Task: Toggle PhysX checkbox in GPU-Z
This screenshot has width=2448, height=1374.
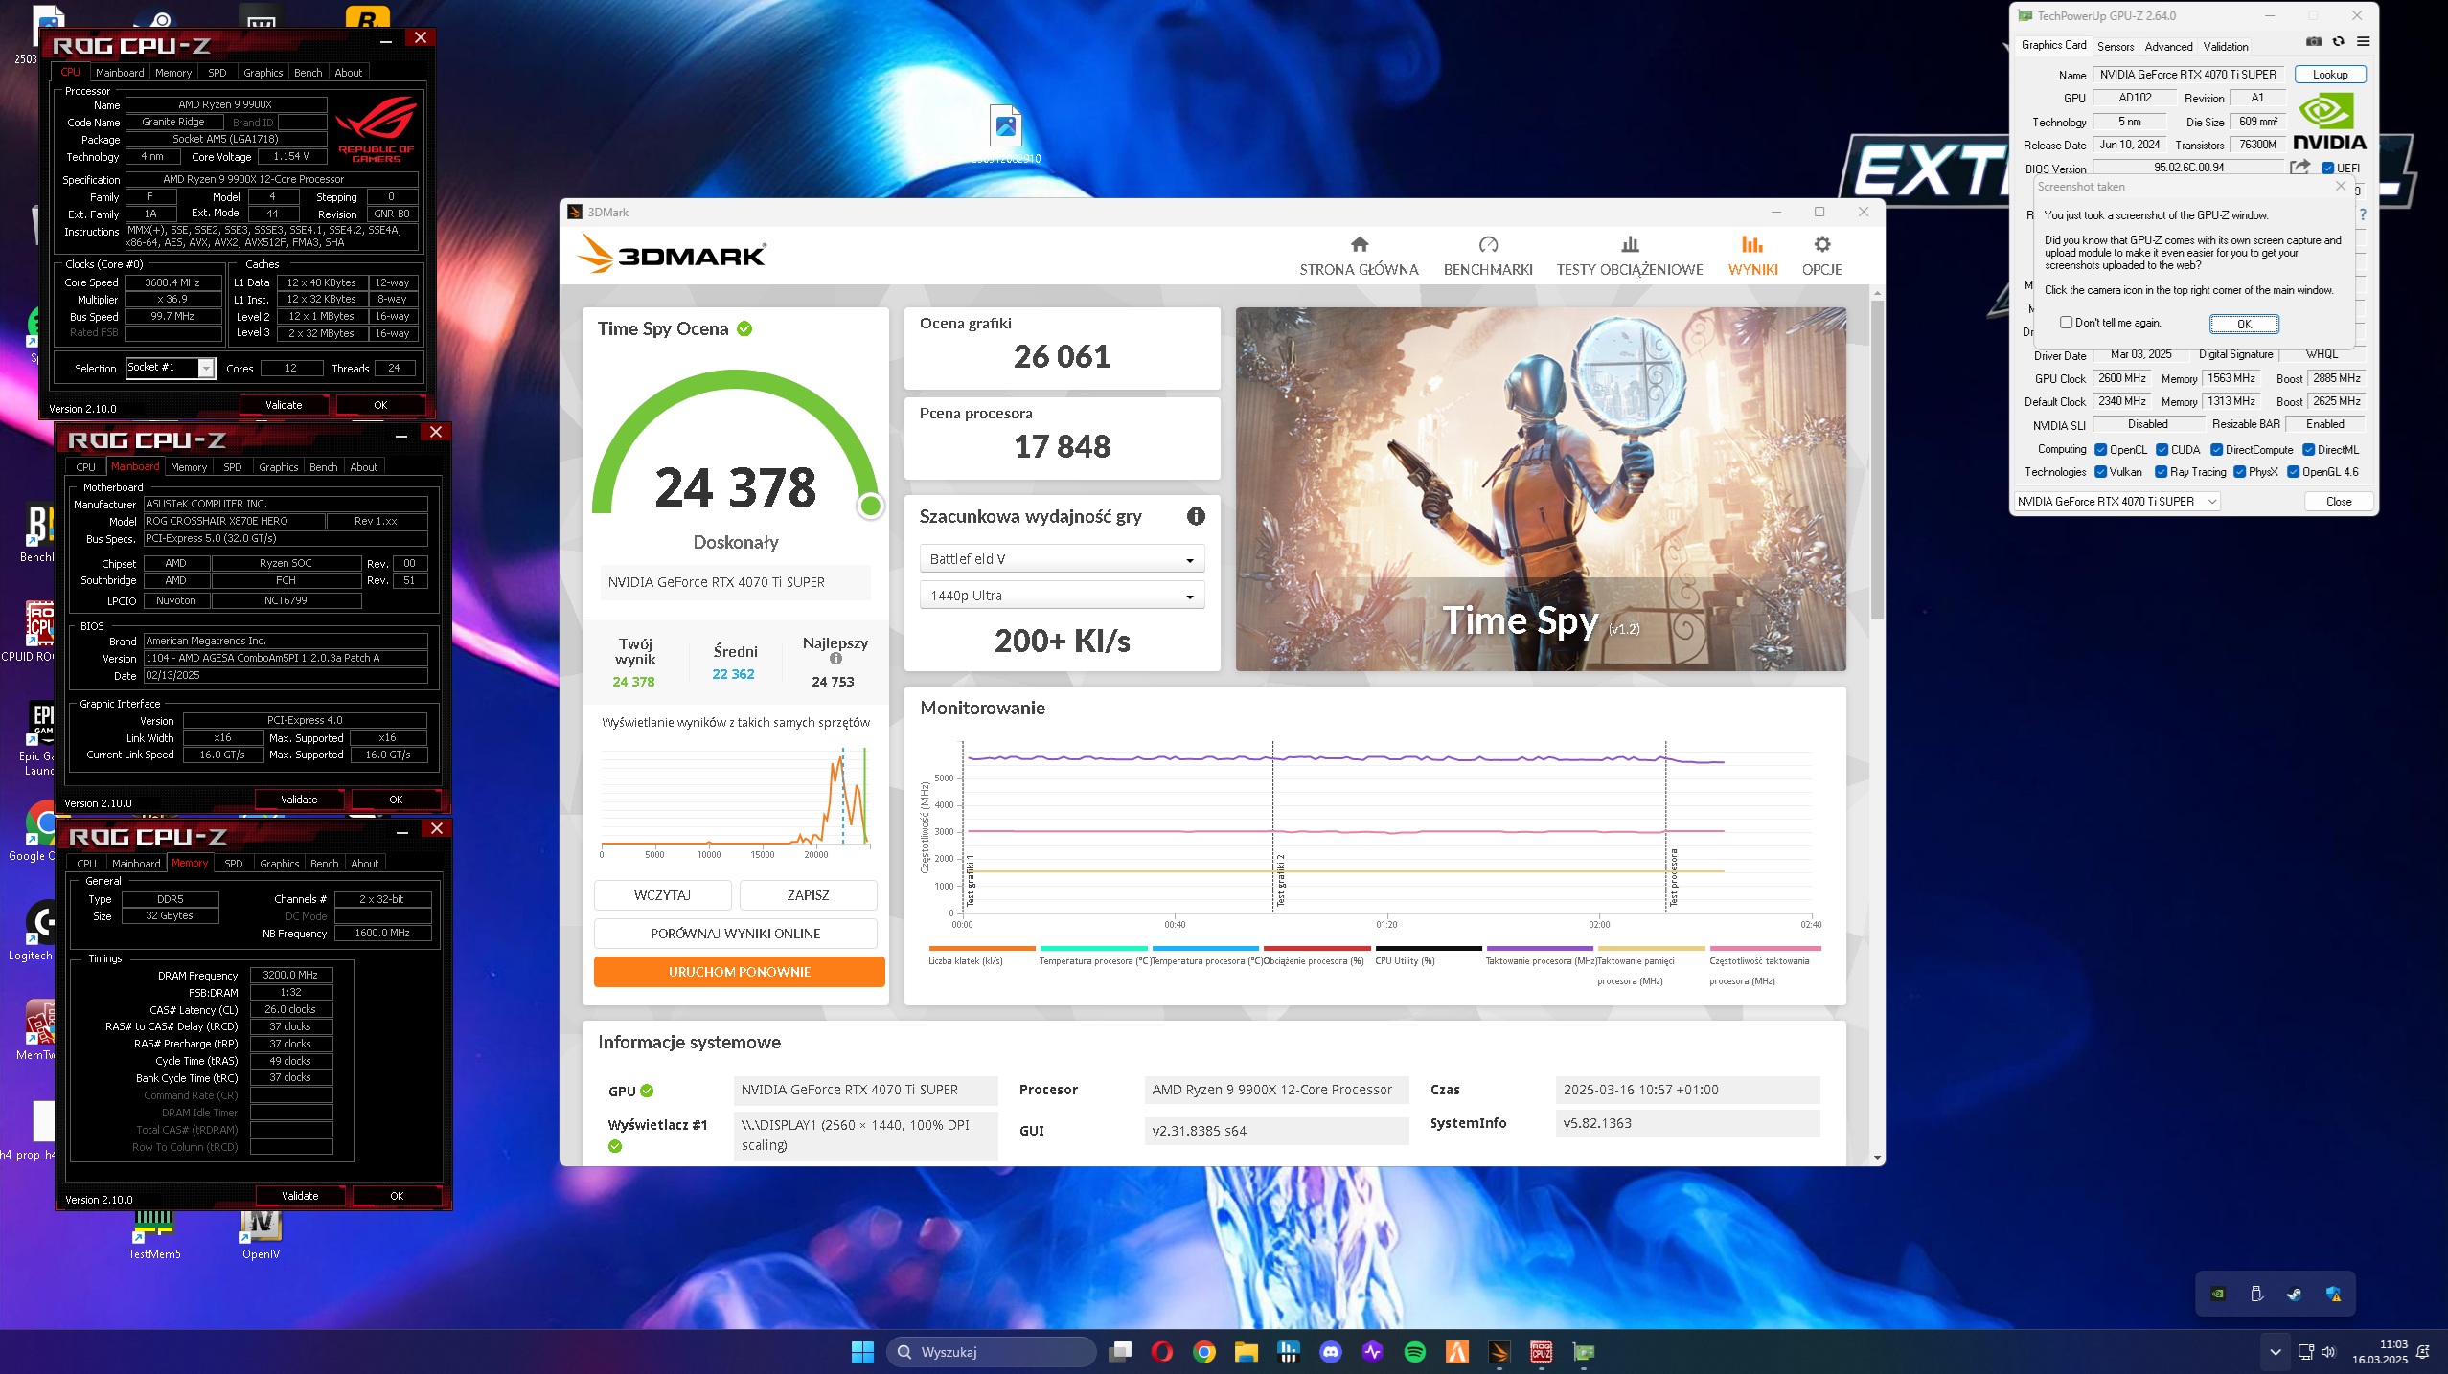Action: coord(2239,472)
